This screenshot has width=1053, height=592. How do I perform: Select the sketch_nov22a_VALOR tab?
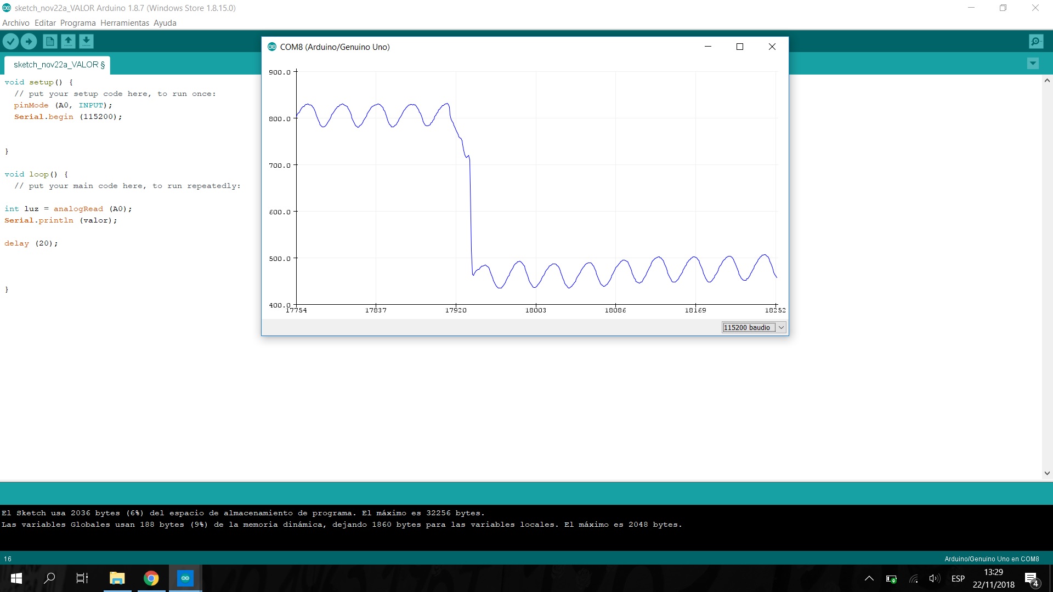point(58,65)
